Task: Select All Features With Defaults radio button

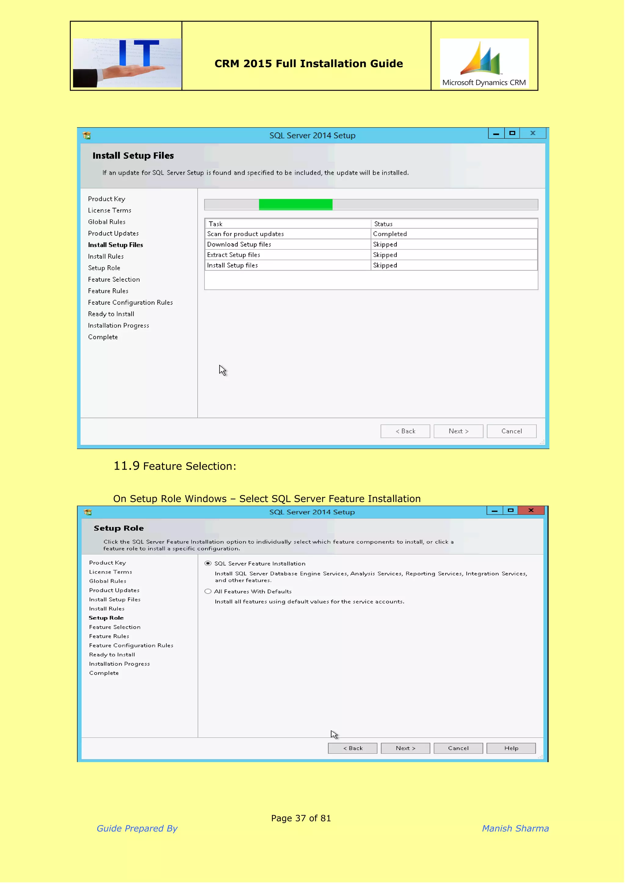Action: (208, 592)
